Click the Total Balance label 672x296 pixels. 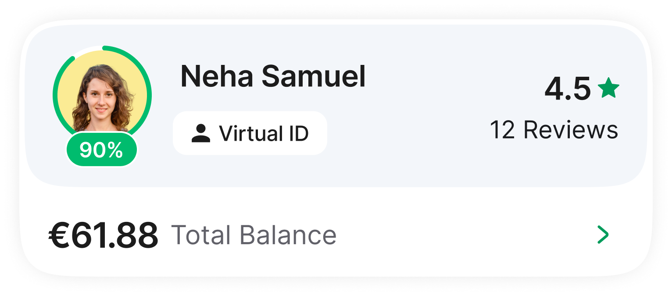click(x=254, y=235)
